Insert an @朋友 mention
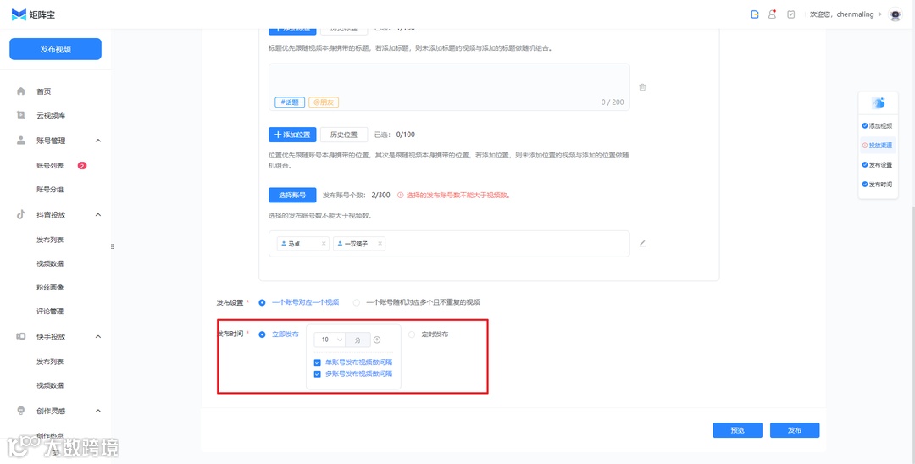 pyautogui.click(x=324, y=102)
